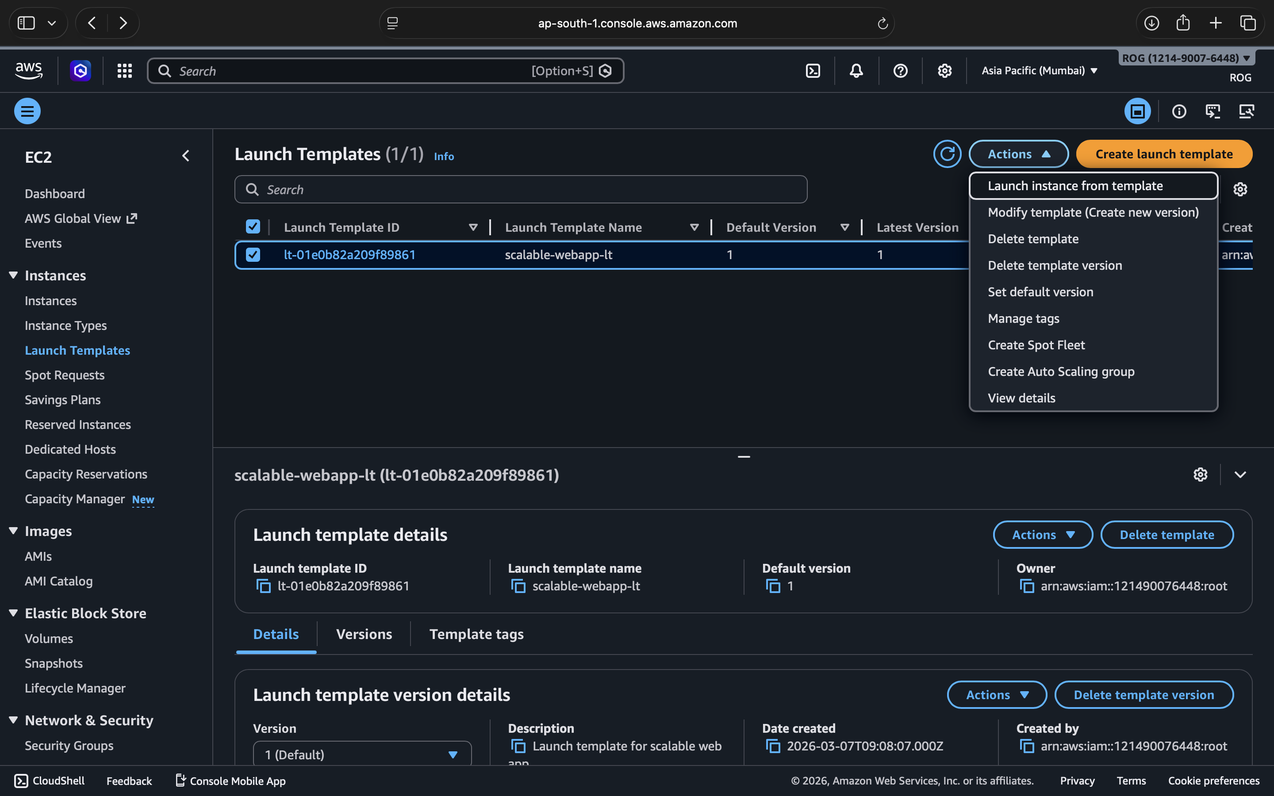The image size is (1274, 796).
Task: Switch to the Versions tab
Action: (364, 634)
